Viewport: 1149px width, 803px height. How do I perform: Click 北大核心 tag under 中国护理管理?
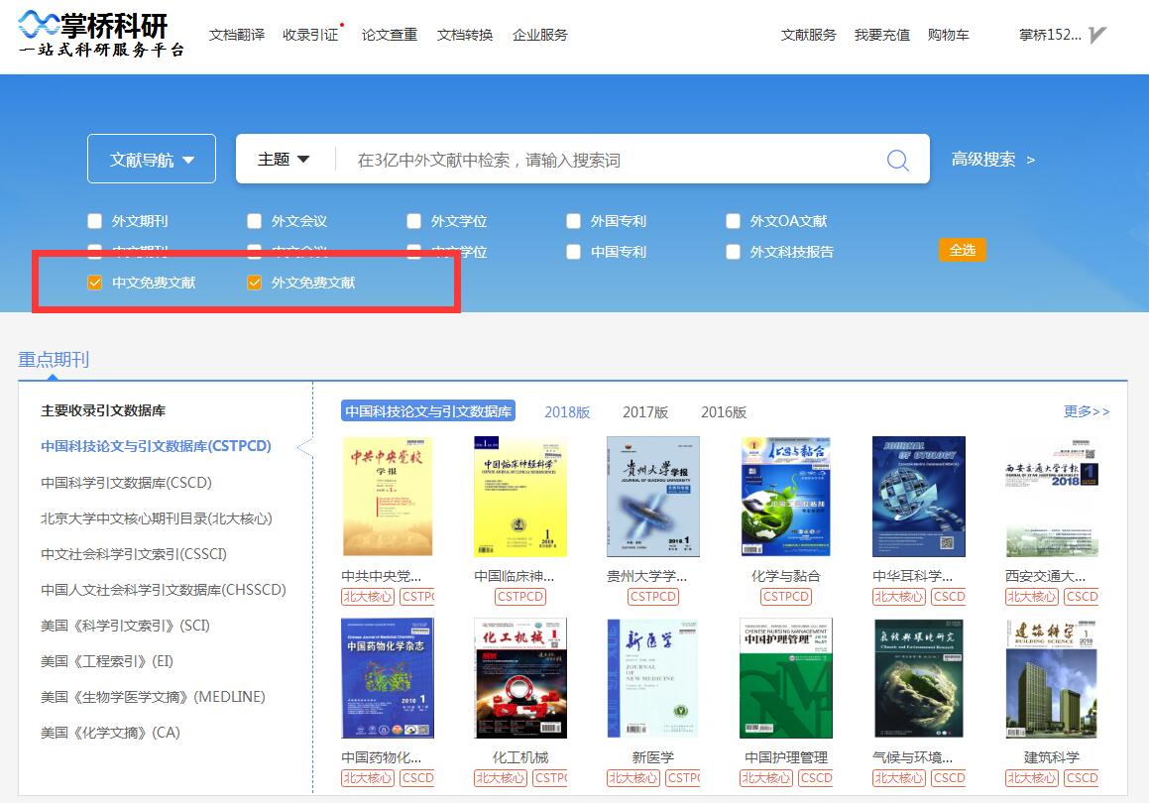tap(766, 778)
